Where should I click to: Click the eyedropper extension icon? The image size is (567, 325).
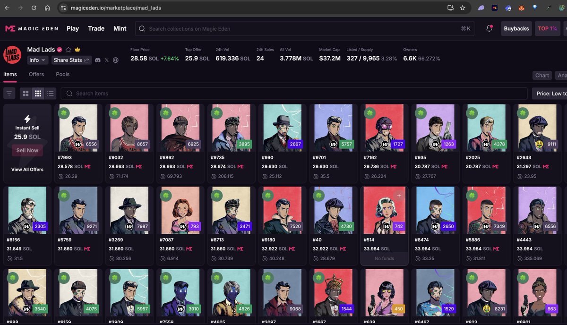click(549, 8)
